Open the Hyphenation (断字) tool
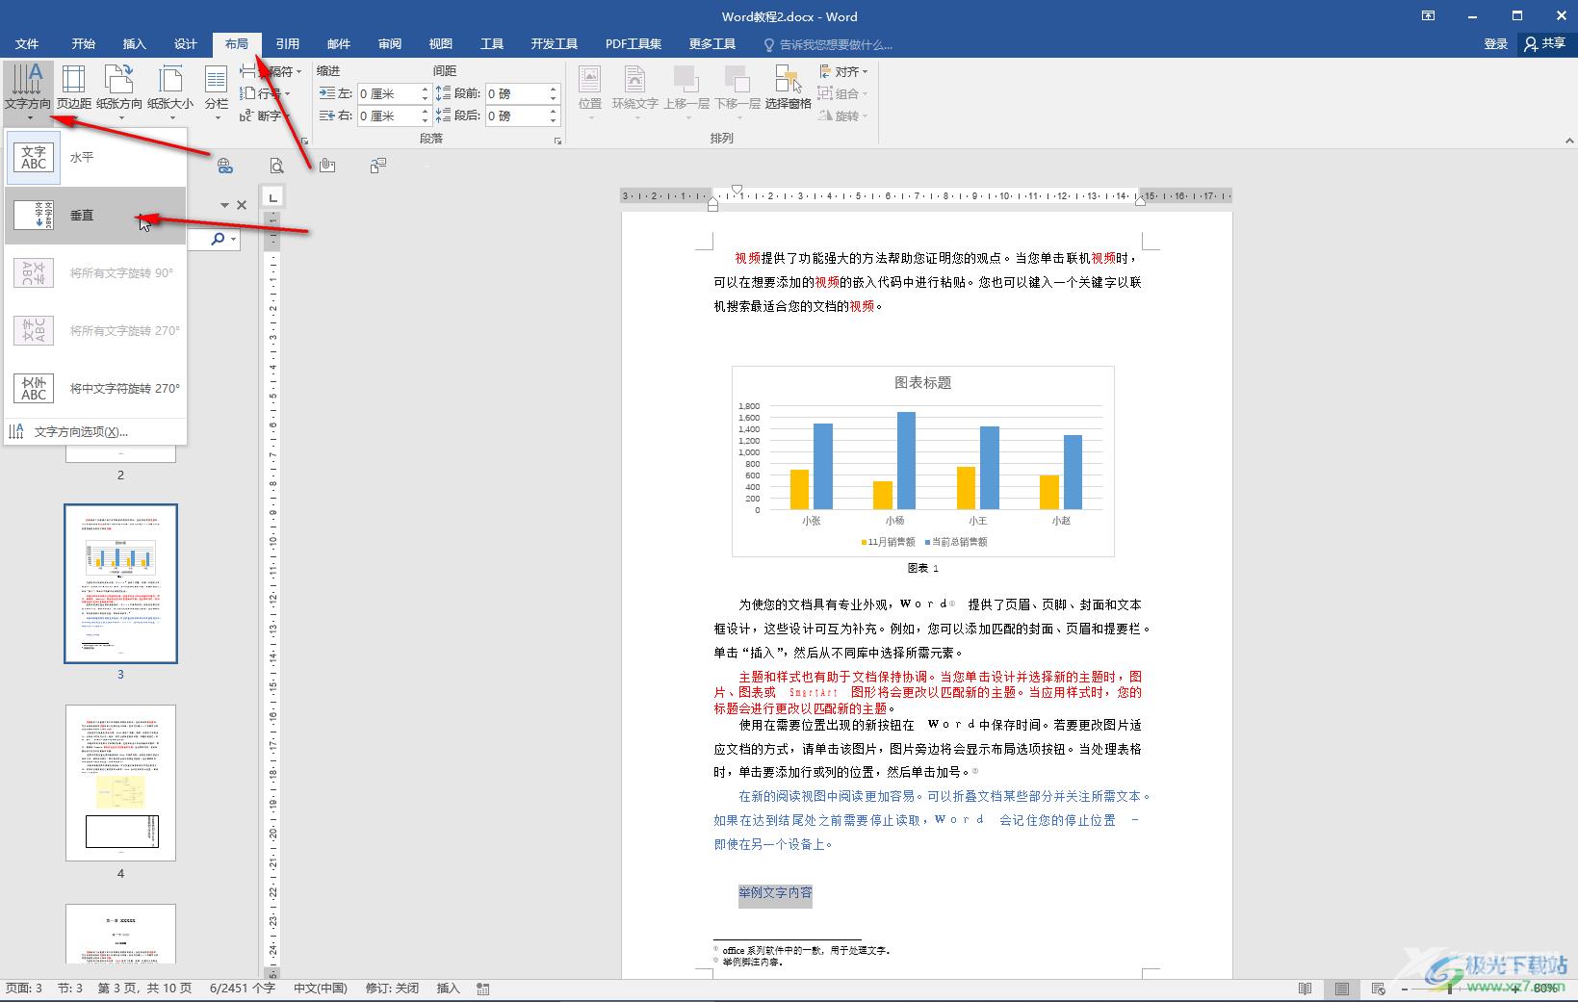Screen dimensions: 1578x1002 coord(265,116)
